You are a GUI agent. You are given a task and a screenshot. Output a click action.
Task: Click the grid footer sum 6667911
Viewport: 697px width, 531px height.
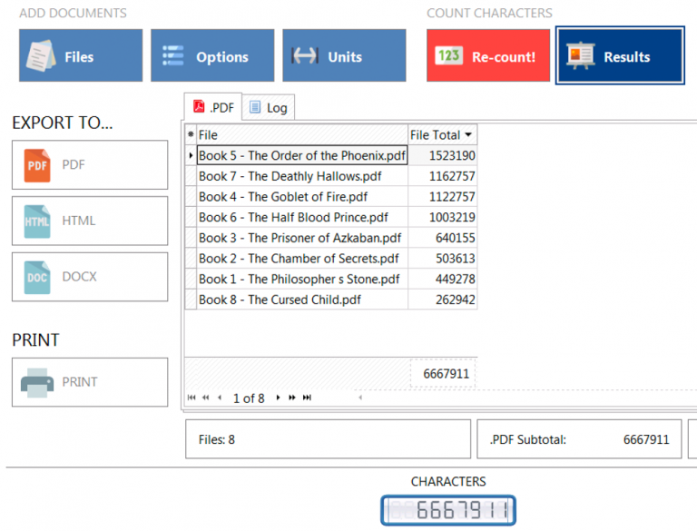tap(443, 374)
